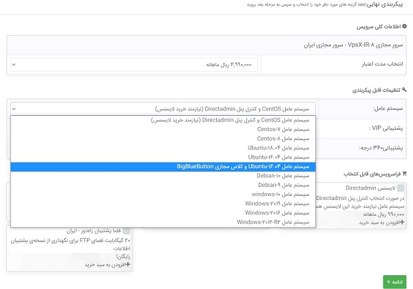Image resolution: width=413 pixels, height=289 pixels.
Task: Click the cart icon beside selectable add-on services
Action: (404, 174)
